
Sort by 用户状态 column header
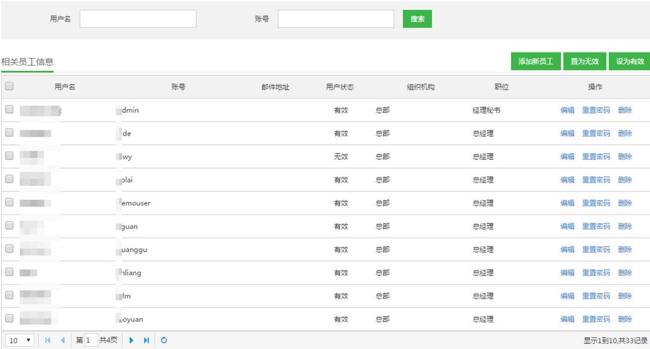340,87
